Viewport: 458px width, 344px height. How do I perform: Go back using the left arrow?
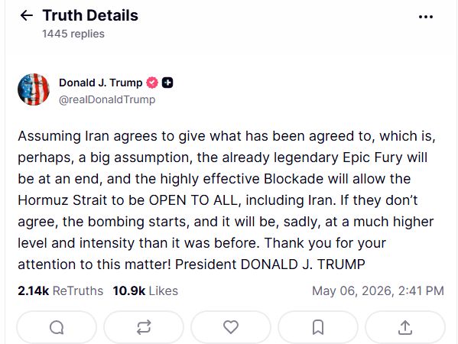(27, 15)
